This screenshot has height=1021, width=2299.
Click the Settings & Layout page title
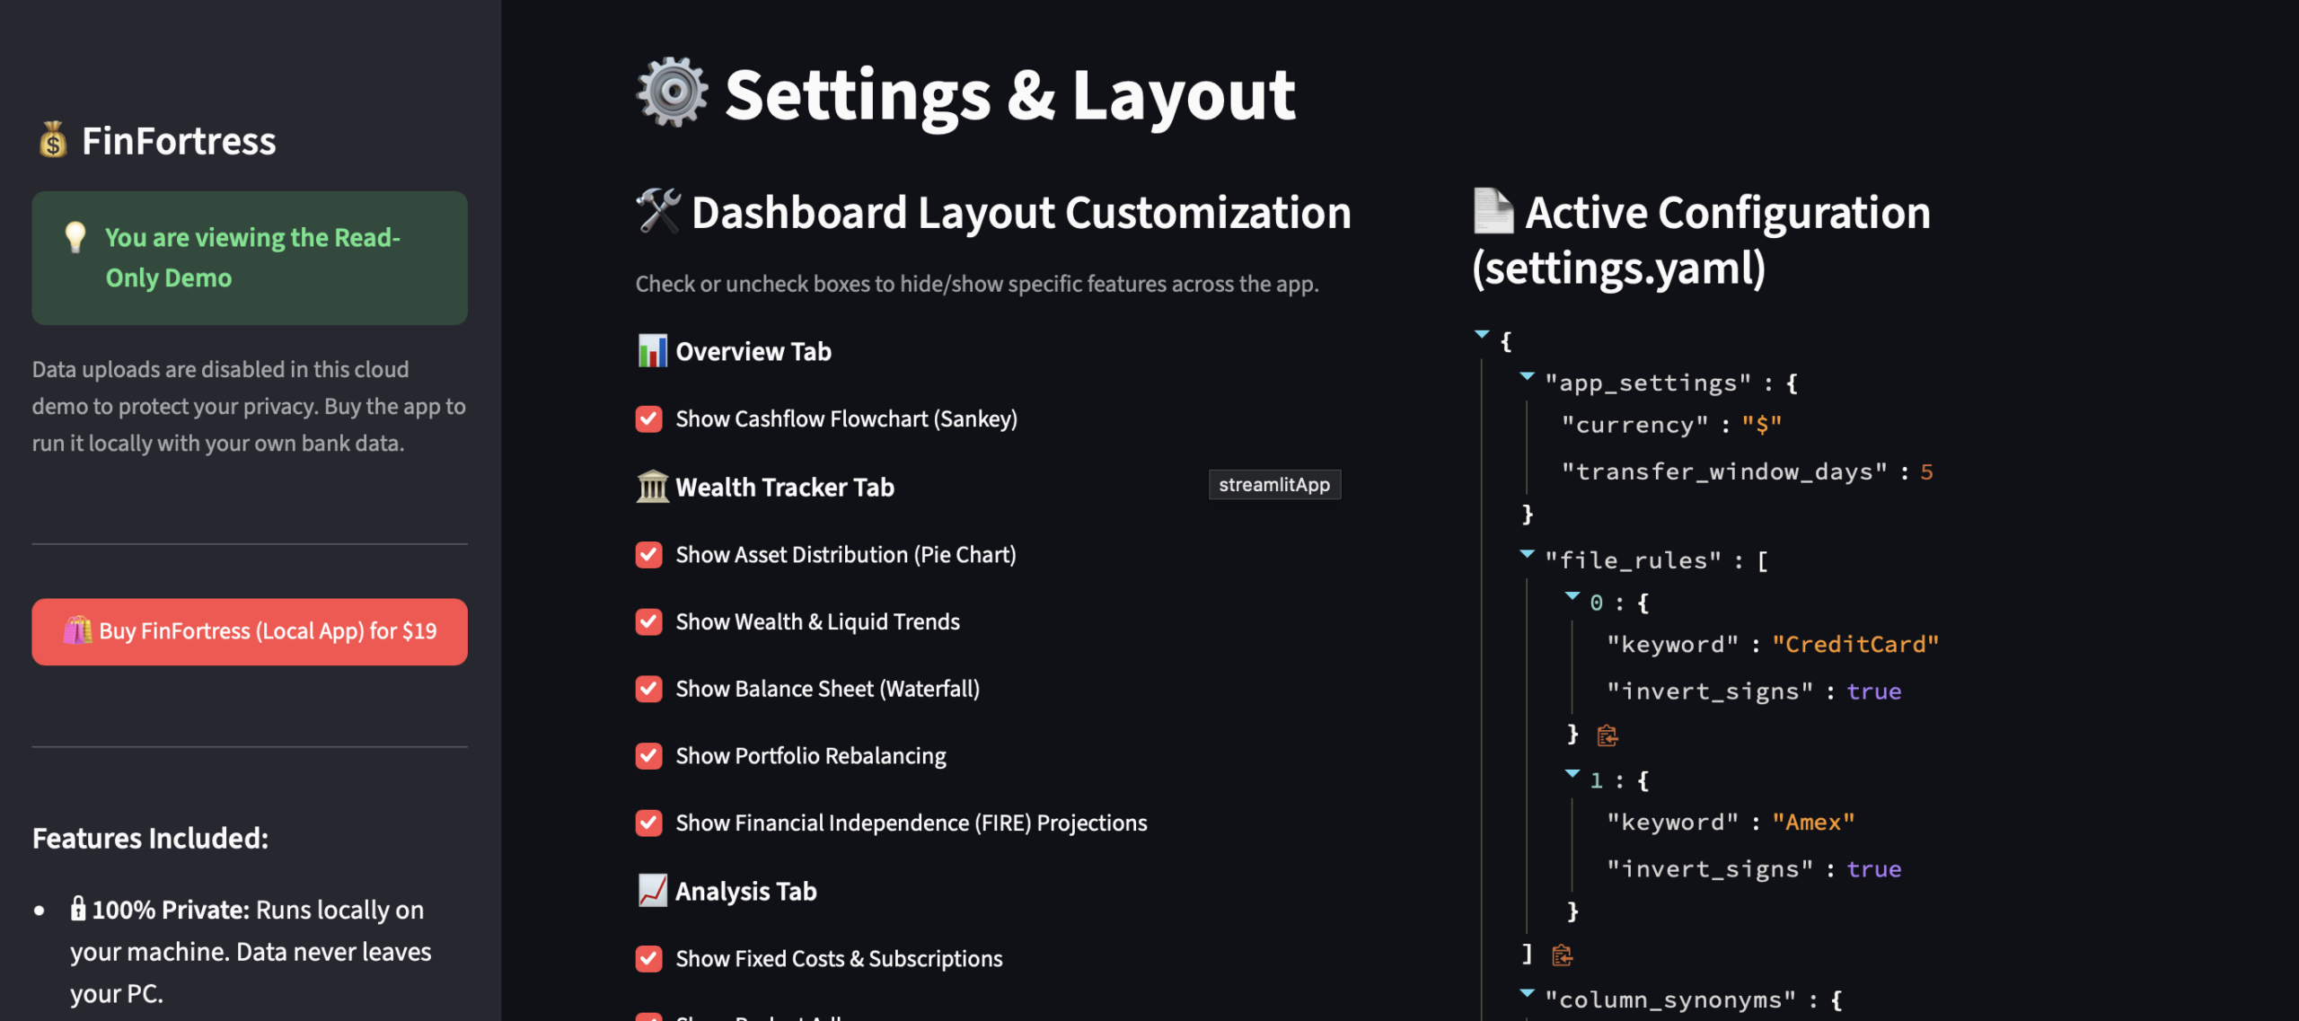[1009, 93]
